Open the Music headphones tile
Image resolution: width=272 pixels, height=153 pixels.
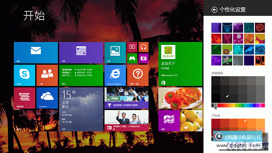tap(143, 47)
